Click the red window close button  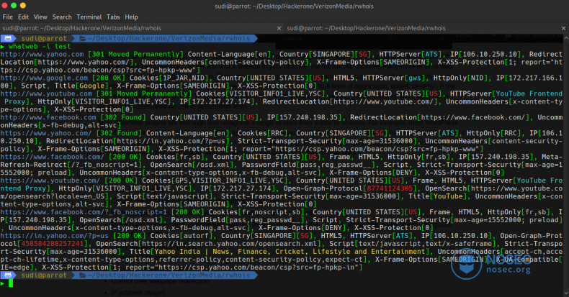click(5, 6)
